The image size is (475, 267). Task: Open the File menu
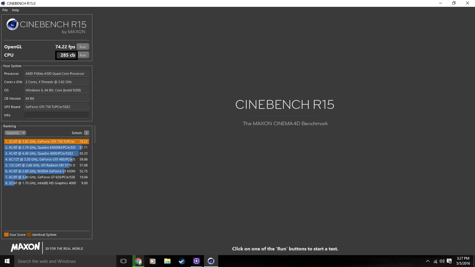5,10
